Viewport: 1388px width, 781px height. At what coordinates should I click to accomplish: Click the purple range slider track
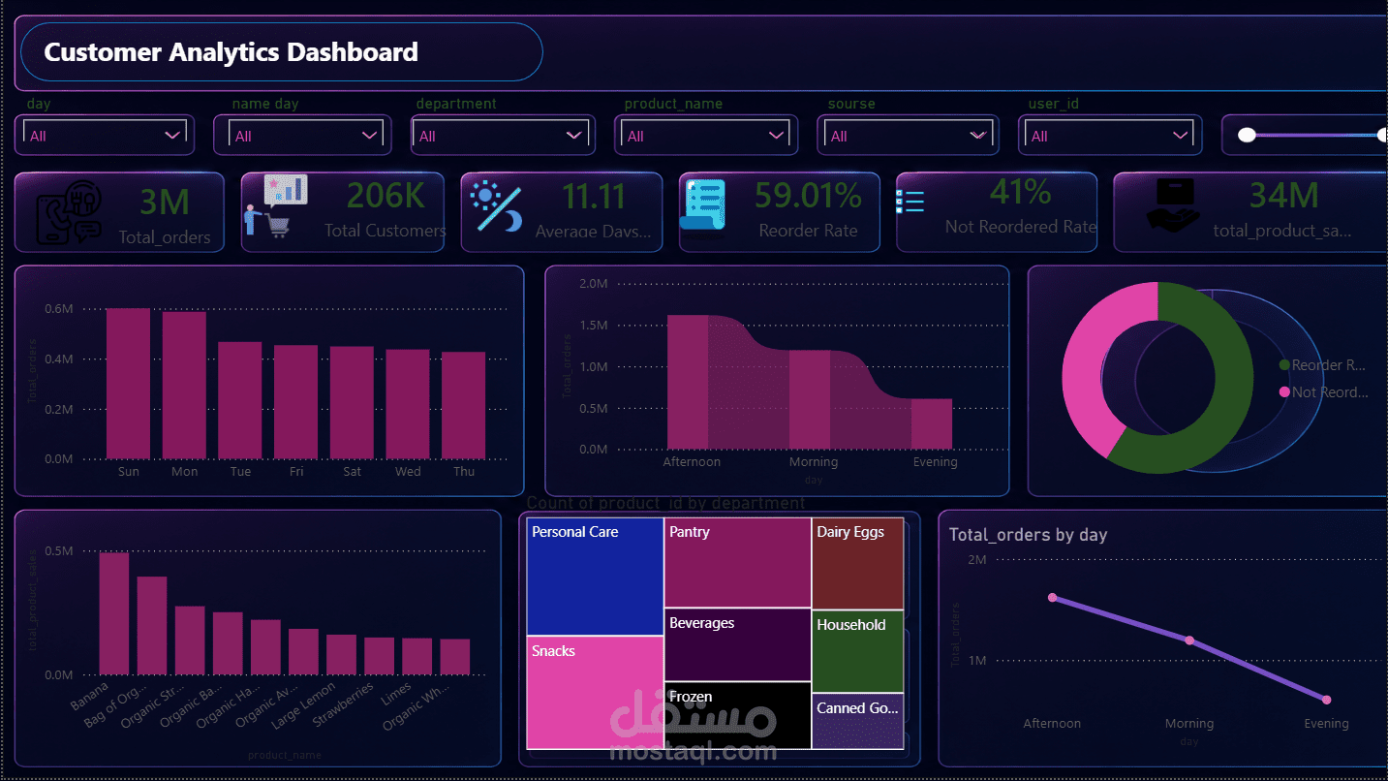(1317, 136)
